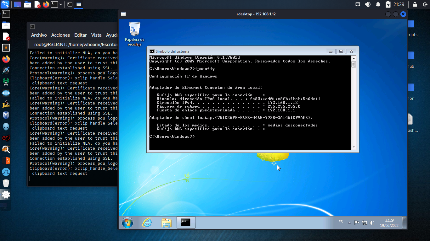This screenshot has width=430, height=241.
Task: Launch the text editor from the top panel
Action: 37,5
